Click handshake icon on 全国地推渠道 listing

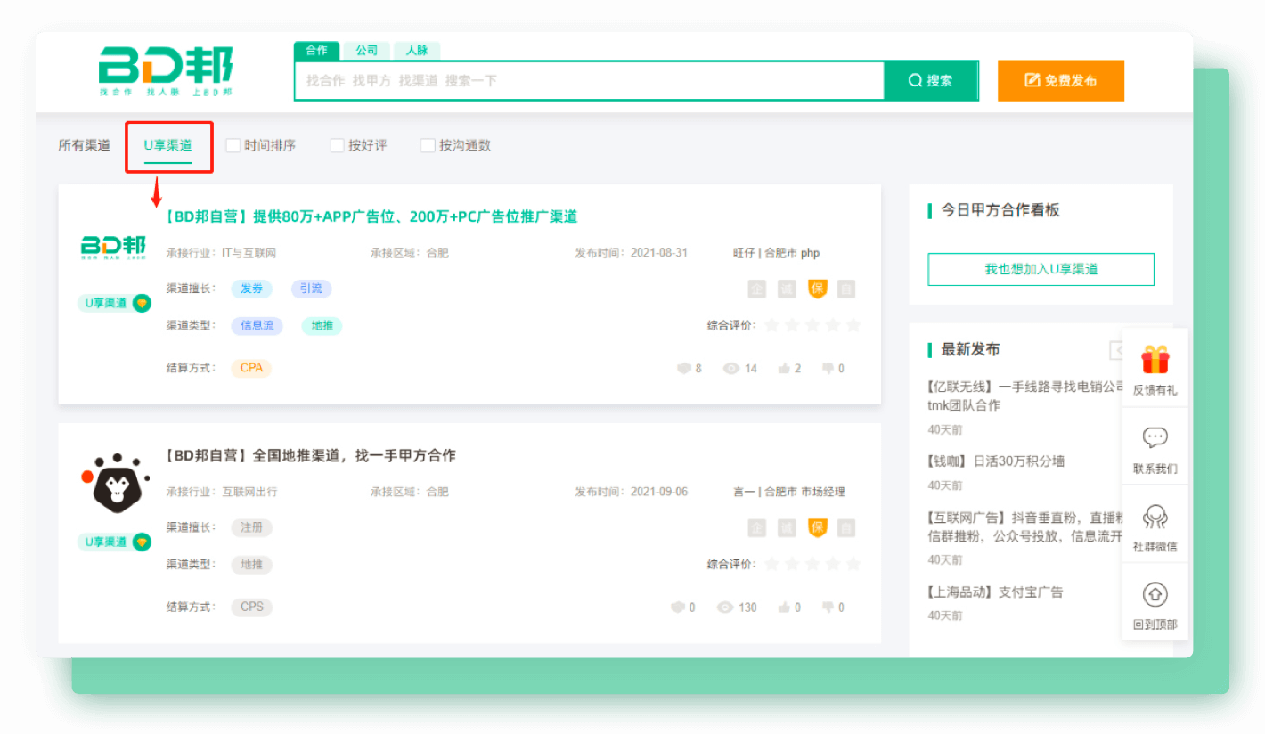point(679,607)
